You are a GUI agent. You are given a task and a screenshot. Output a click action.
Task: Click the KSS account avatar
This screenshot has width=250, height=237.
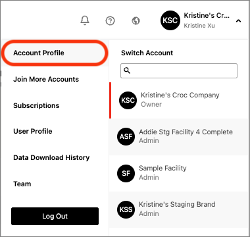point(126,209)
